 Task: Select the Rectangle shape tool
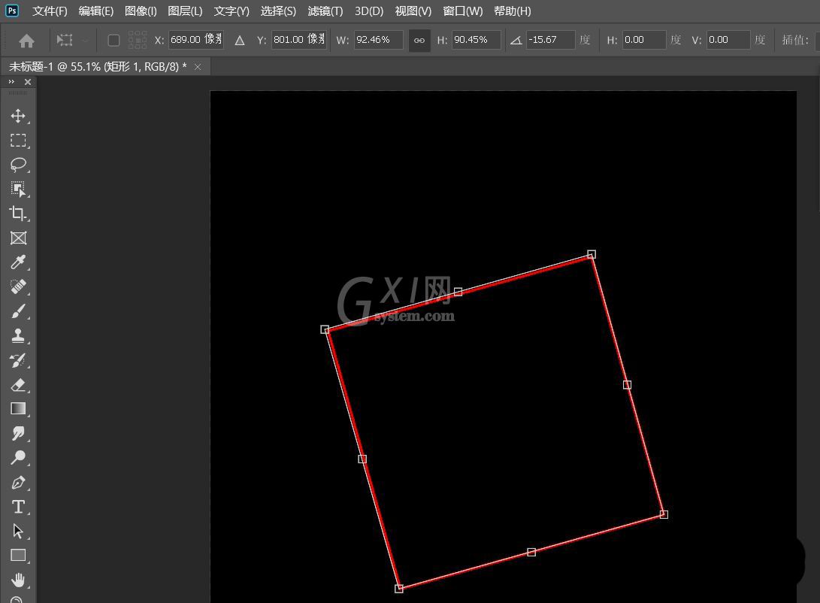(x=18, y=555)
